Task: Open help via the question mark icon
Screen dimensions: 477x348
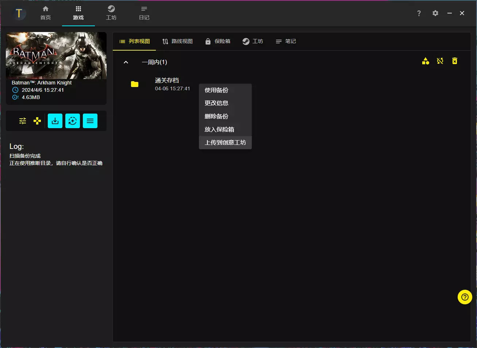Action: (x=419, y=13)
